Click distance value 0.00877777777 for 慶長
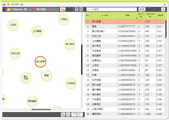169x120 pixels. point(127,27)
